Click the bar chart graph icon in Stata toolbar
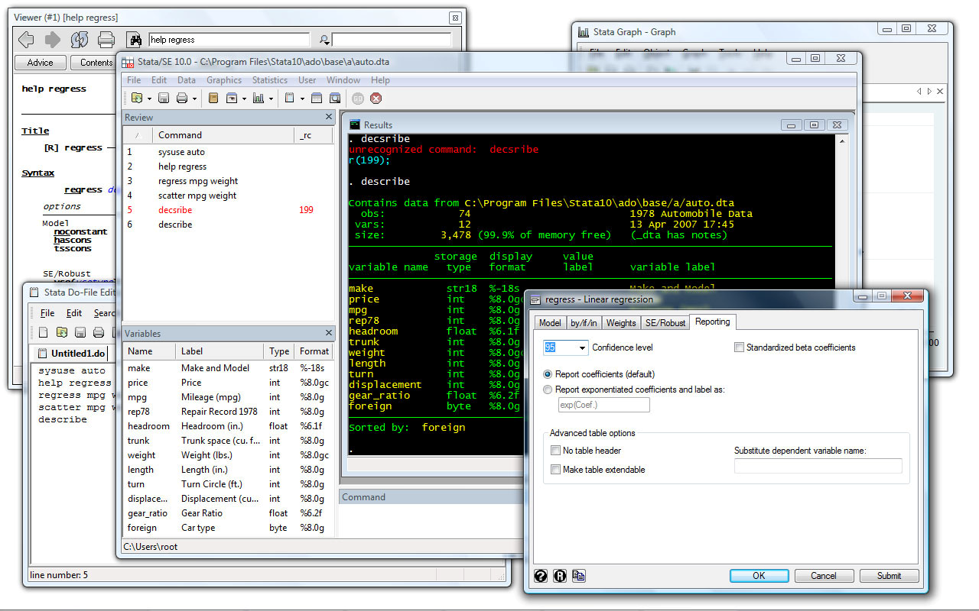This screenshot has height=611, width=979. pyautogui.click(x=259, y=98)
